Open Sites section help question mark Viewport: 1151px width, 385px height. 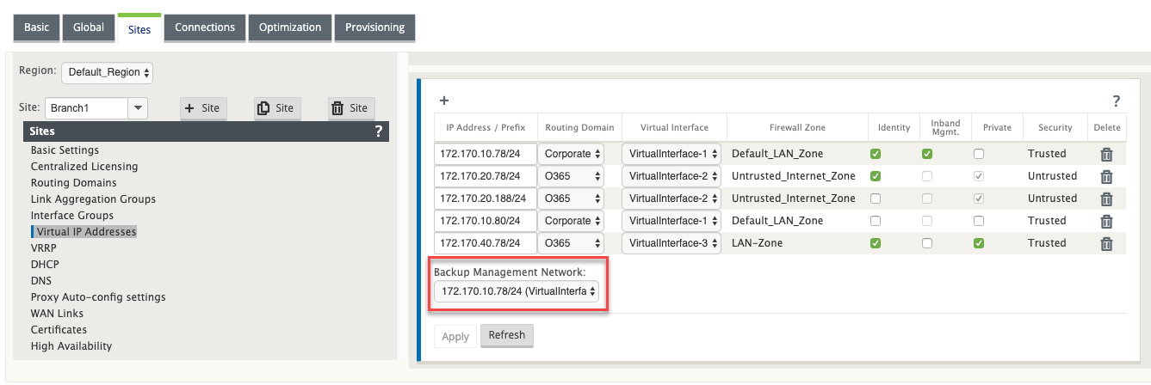(x=379, y=131)
